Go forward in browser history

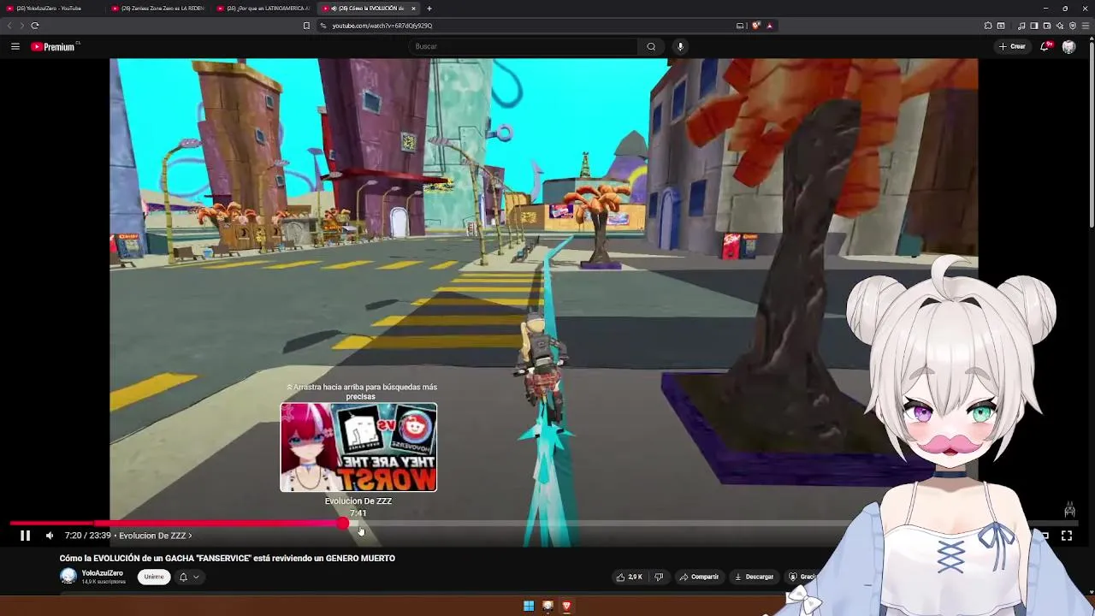click(21, 26)
